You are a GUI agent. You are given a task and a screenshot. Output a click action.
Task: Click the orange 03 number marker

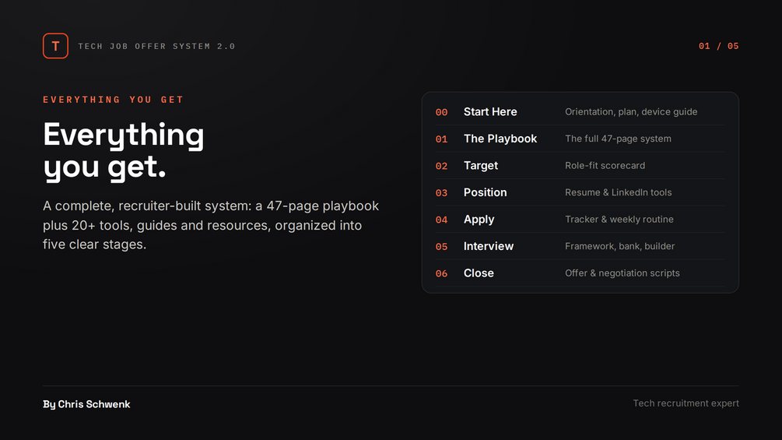pyautogui.click(x=441, y=193)
